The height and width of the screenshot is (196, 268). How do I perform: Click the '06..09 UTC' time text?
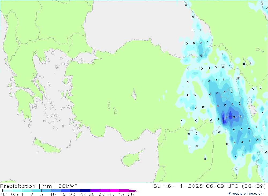tap(222, 186)
